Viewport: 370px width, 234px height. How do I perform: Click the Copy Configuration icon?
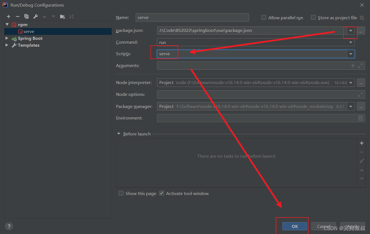click(x=26, y=16)
